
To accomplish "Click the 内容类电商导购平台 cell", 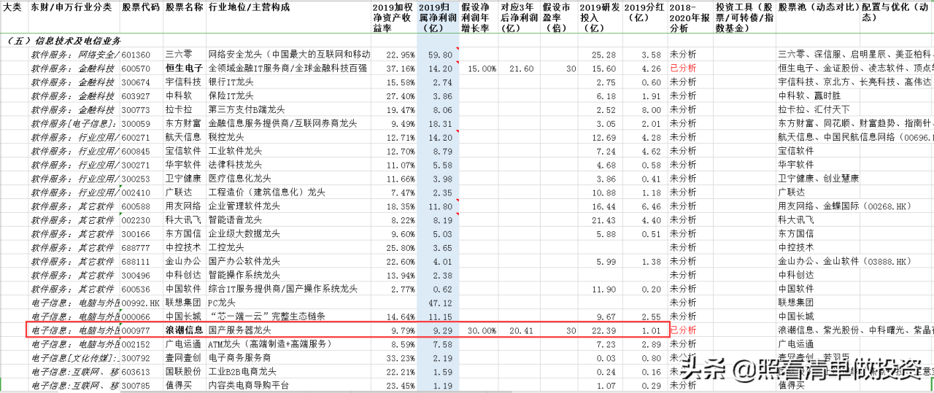I will [250, 385].
